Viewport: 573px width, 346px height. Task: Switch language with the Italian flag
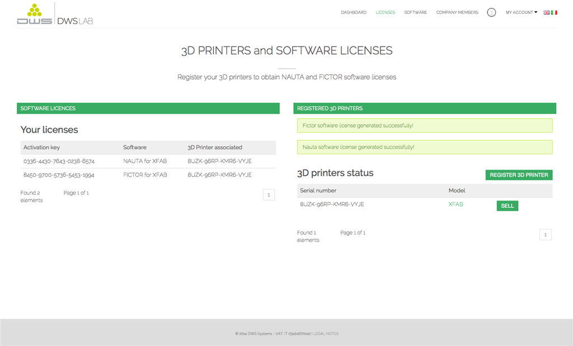[554, 12]
